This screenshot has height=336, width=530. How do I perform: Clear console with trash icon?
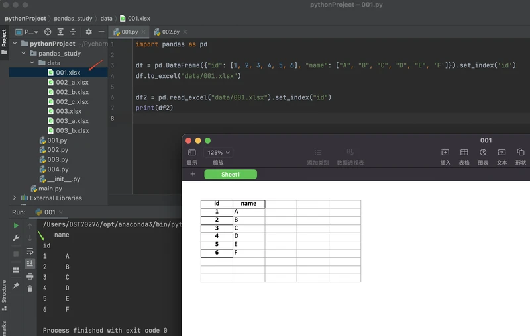pyautogui.click(x=30, y=288)
